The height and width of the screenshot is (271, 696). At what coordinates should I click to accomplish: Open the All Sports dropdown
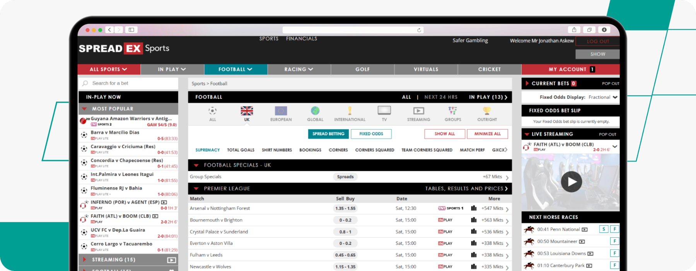109,69
